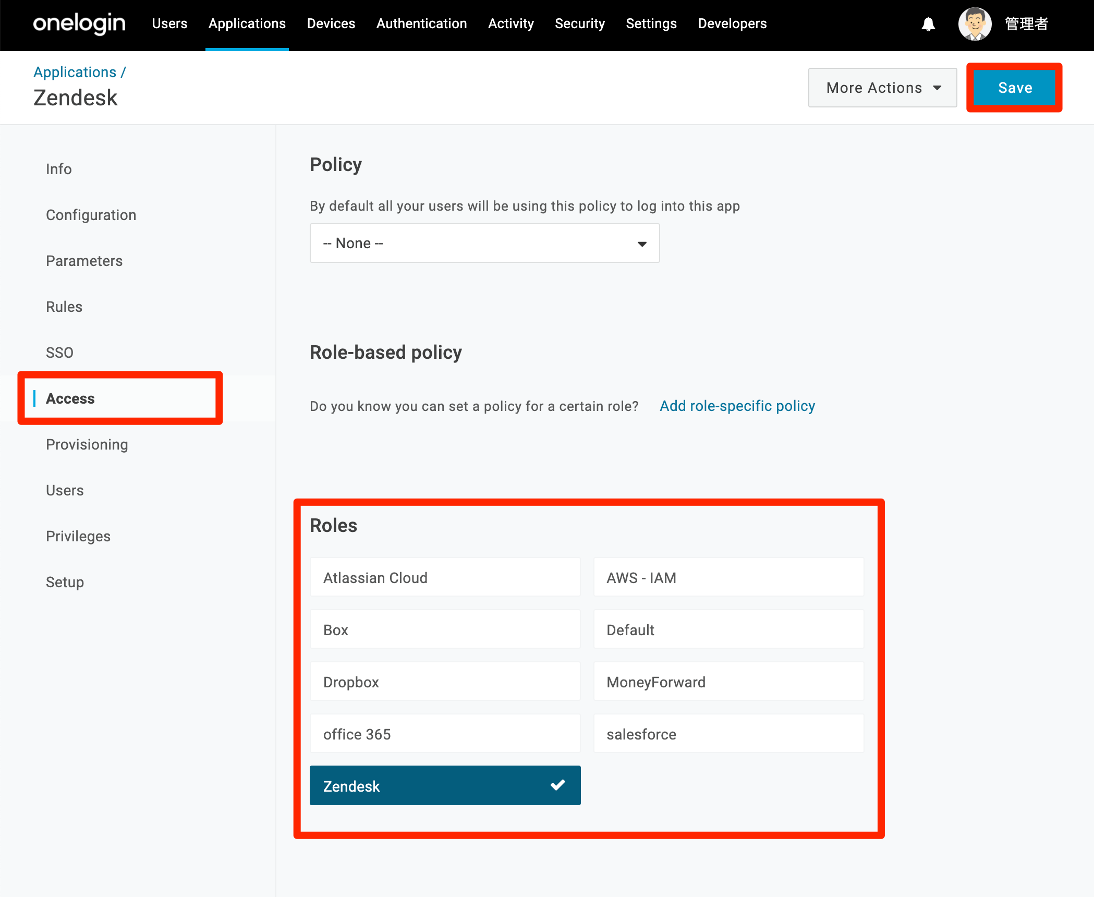Open the Settings top menu
This screenshot has width=1094, height=897.
coord(651,24)
